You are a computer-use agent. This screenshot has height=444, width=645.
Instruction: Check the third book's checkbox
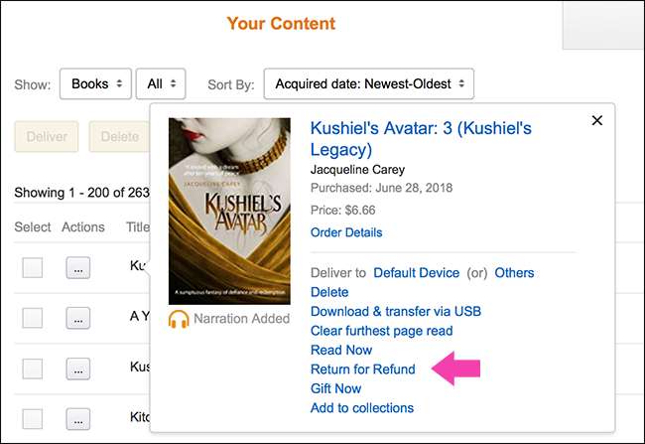coord(33,370)
